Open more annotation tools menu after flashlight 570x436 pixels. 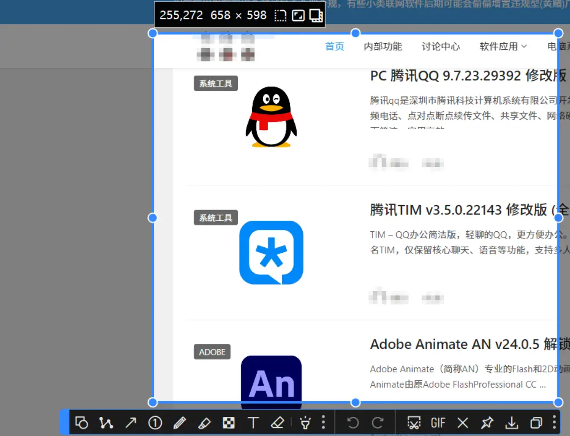pyautogui.click(x=323, y=422)
